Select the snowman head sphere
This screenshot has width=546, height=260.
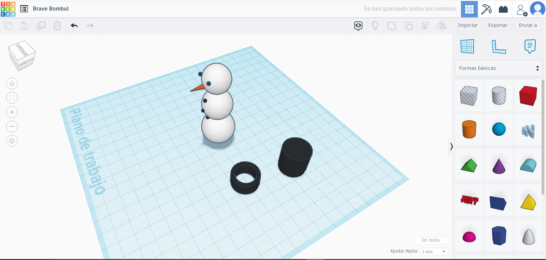click(x=217, y=78)
